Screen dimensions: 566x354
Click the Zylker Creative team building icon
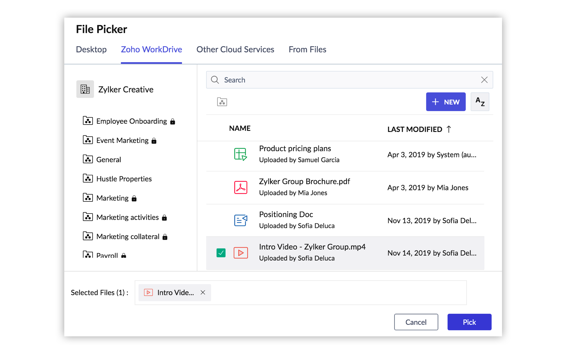(85, 89)
